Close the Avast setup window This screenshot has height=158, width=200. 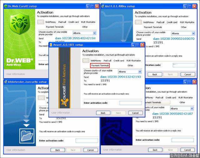click(142, 45)
